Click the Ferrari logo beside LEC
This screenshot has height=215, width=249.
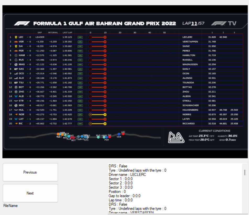click(x=16, y=37)
